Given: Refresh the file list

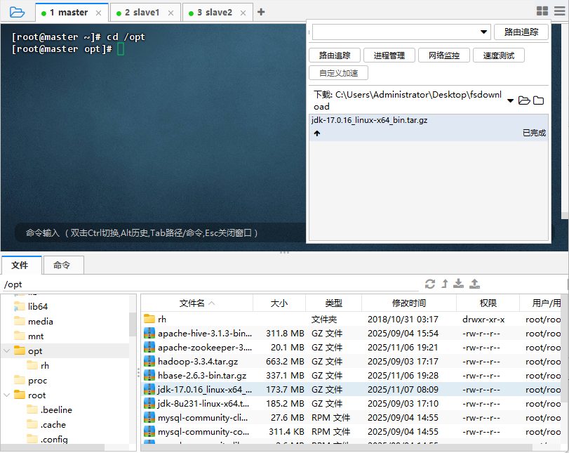Looking at the screenshot, I should tap(430, 284).
